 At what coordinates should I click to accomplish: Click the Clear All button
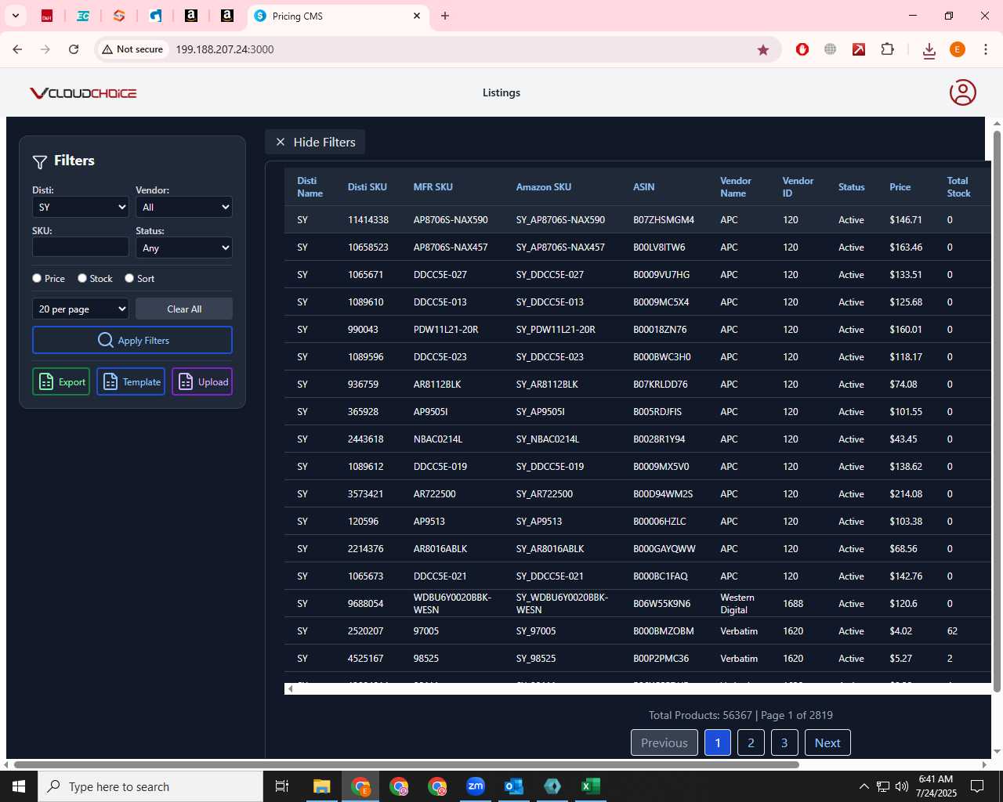point(184,309)
